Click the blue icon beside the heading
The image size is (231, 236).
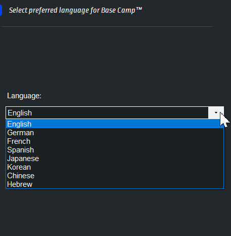pyautogui.click(x=1, y=10)
